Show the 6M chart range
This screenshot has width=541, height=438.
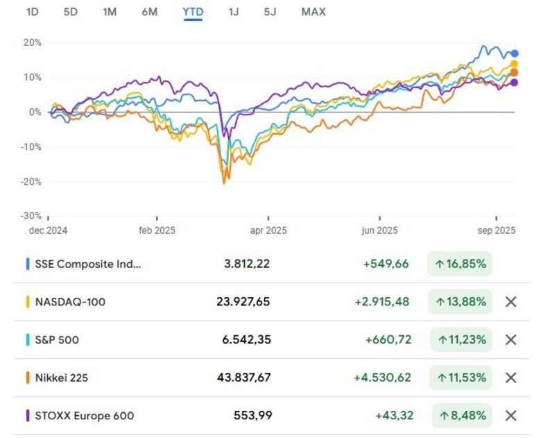coord(149,12)
